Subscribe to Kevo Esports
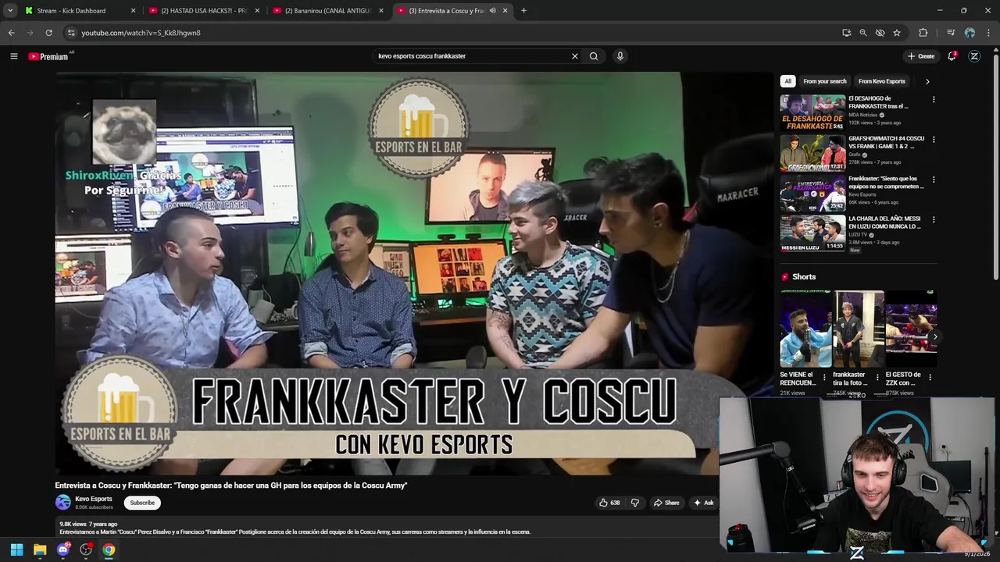The image size is (1000, 562). pos(142,503)
